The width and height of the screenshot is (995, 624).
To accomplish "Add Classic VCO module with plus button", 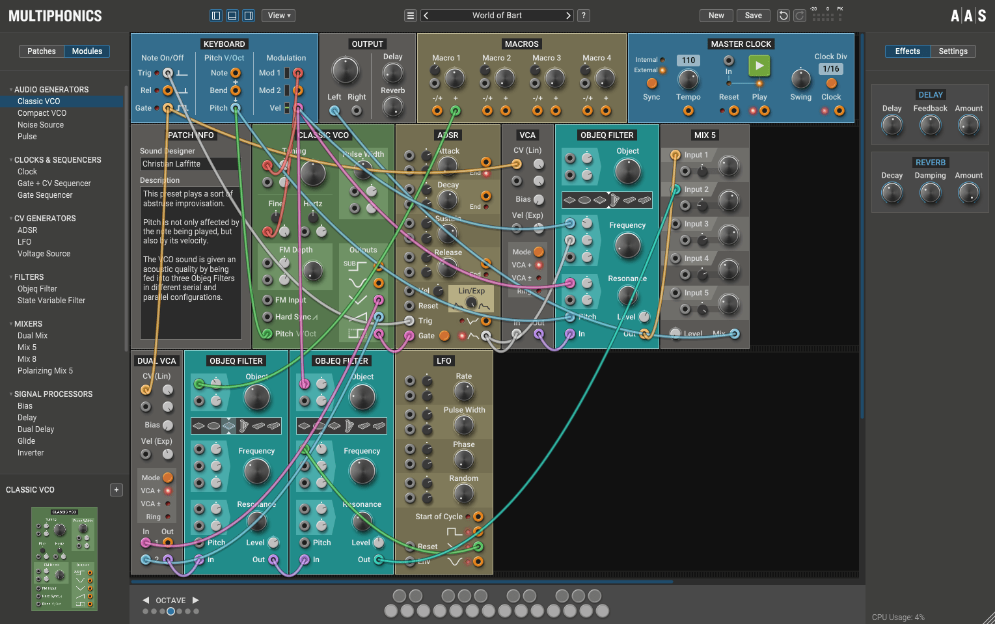I will pos(116,490).
